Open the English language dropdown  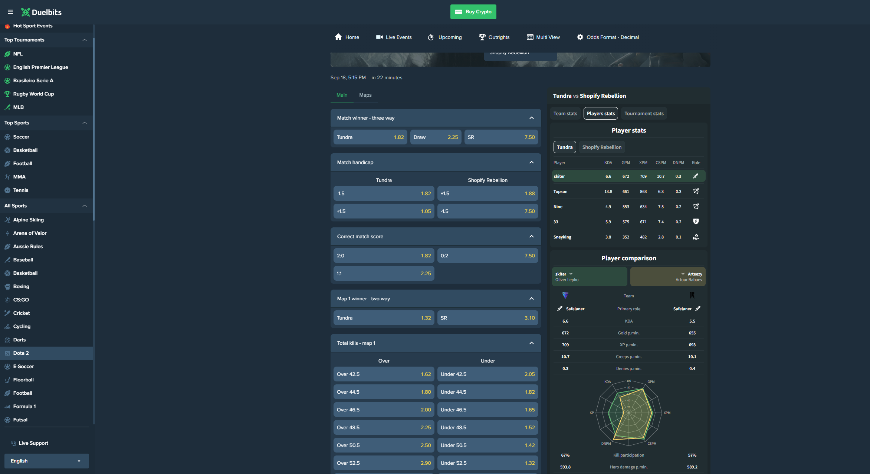tap(47, 461)
